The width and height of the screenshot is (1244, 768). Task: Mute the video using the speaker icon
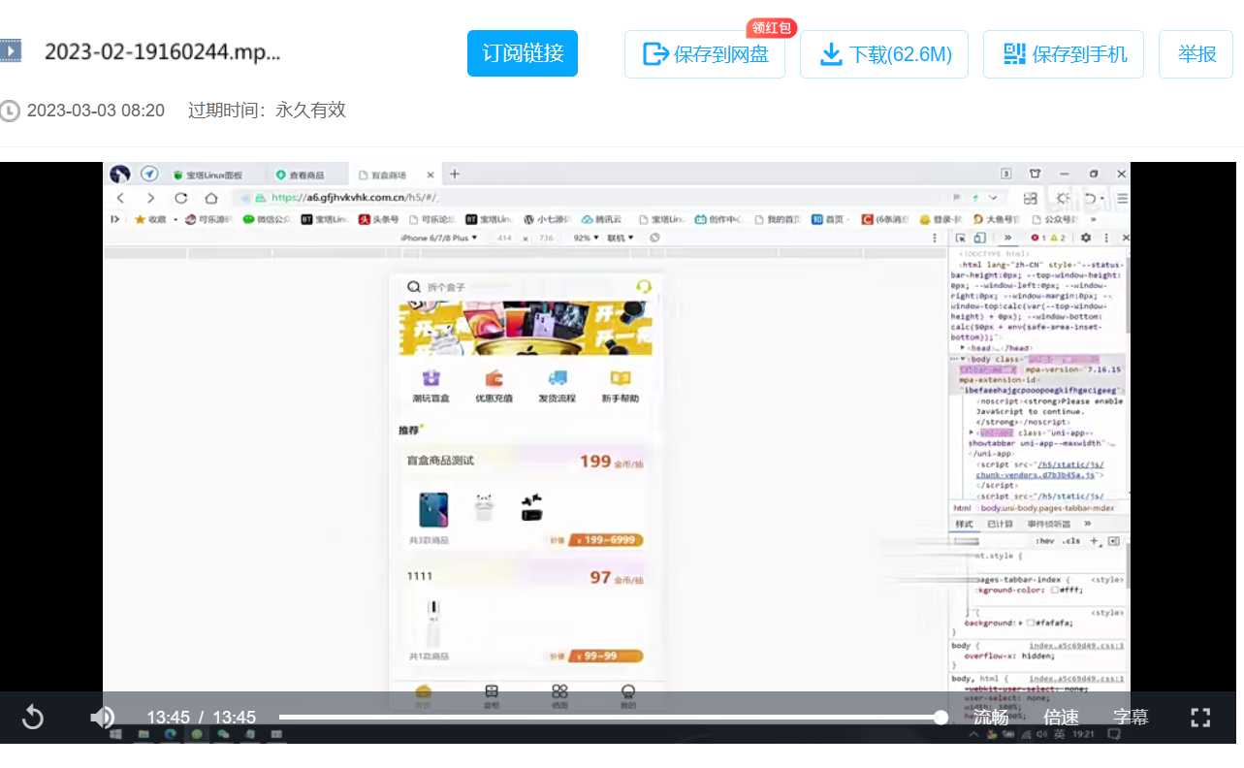pos(102,718)
